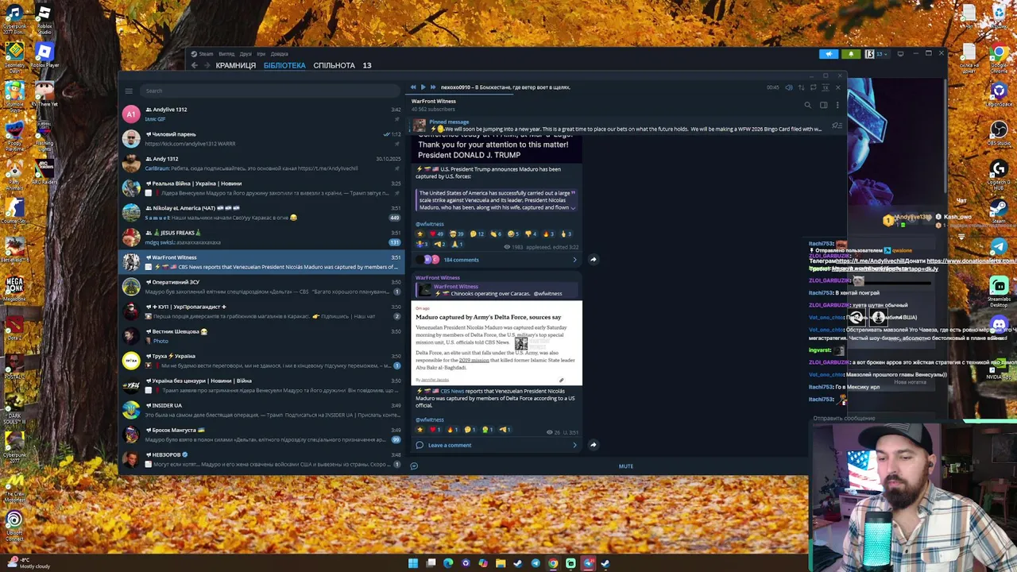This screenshot has height=572, width=1017.
Task: Open the Steam notifications bell
Action: click(x=851, y=54)
